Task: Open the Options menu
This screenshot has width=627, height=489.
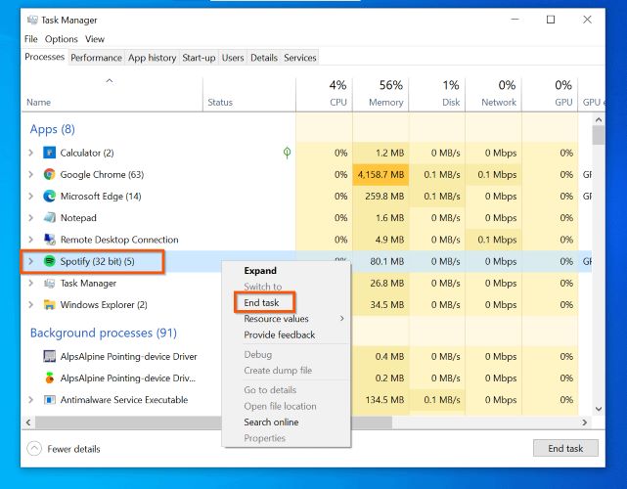Action: [62, 39]
